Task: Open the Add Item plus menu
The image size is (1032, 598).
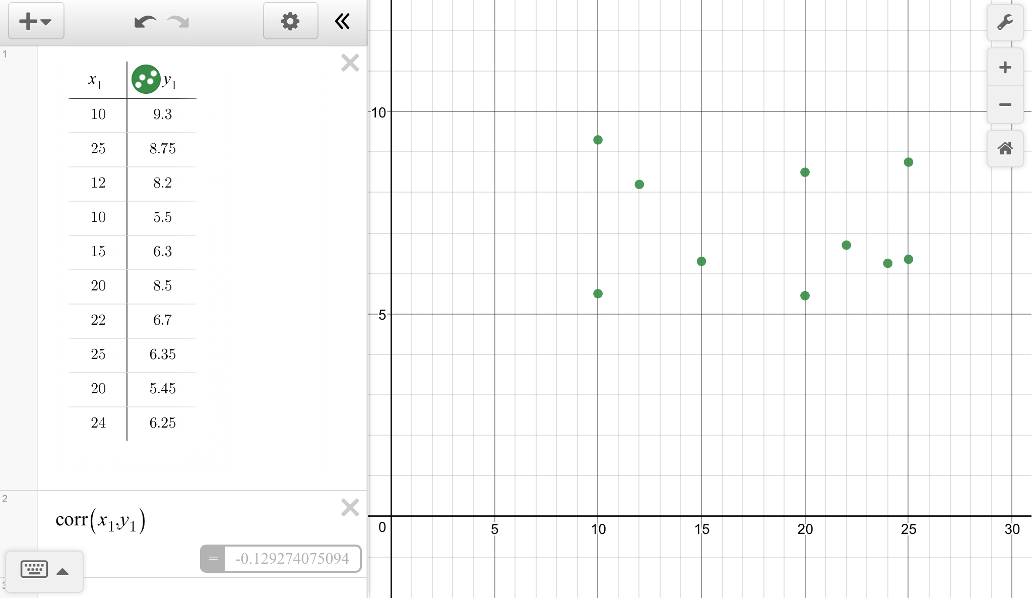Action: pyautogui.click(x=36, y=21)
